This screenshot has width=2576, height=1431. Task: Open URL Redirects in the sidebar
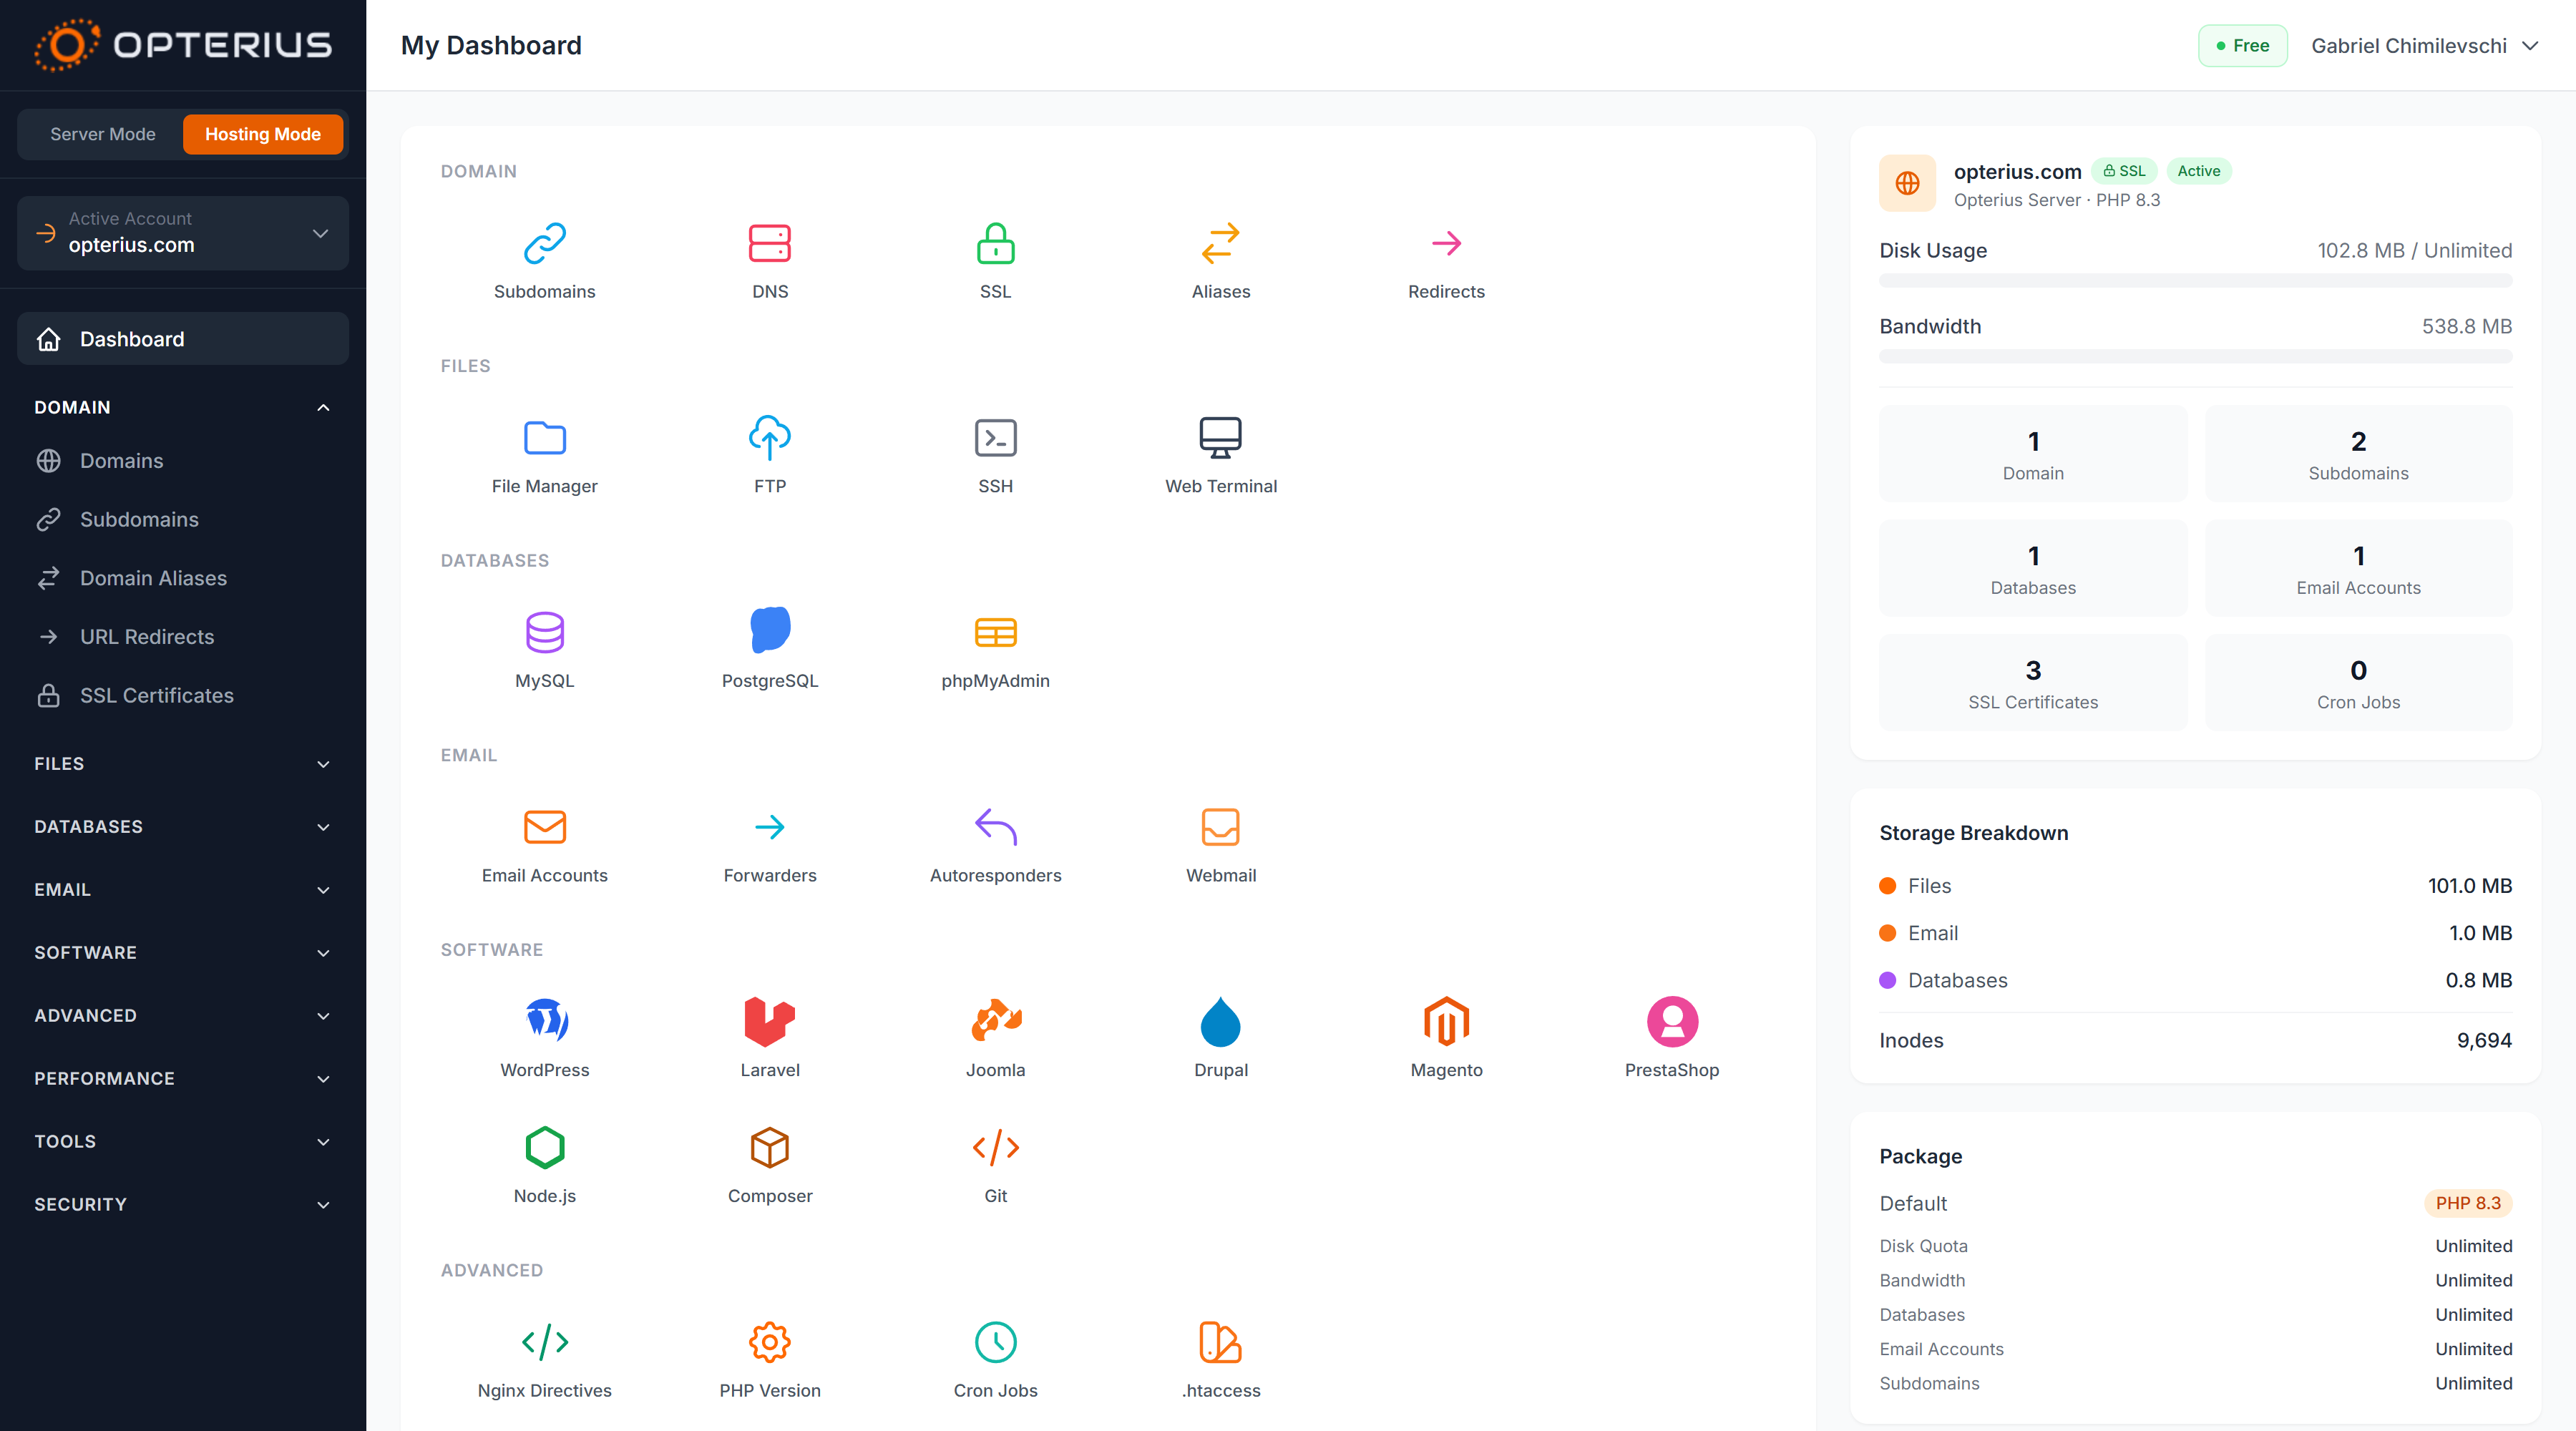click(183, 637)
